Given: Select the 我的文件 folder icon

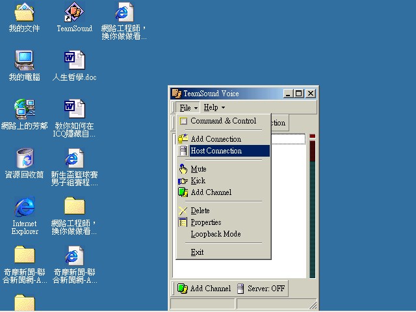Looking at the screenshot, I should [24, 12].
